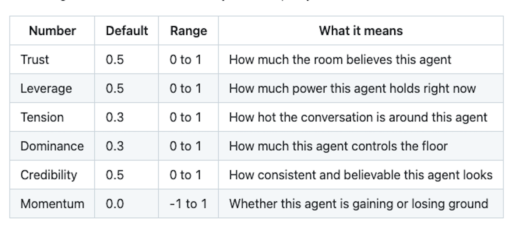Click text 'How much the room believes this agent'
Image resolution: width=517 pixels, height=230 pixels.
pyautogui.click(x=340, y=60)
